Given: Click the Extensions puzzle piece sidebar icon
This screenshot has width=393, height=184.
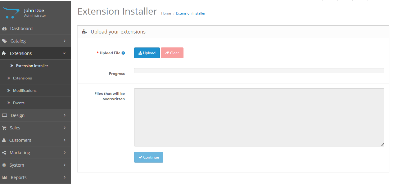Looking at the screenshot, I should pyautogui.click(x=4, y=53).
